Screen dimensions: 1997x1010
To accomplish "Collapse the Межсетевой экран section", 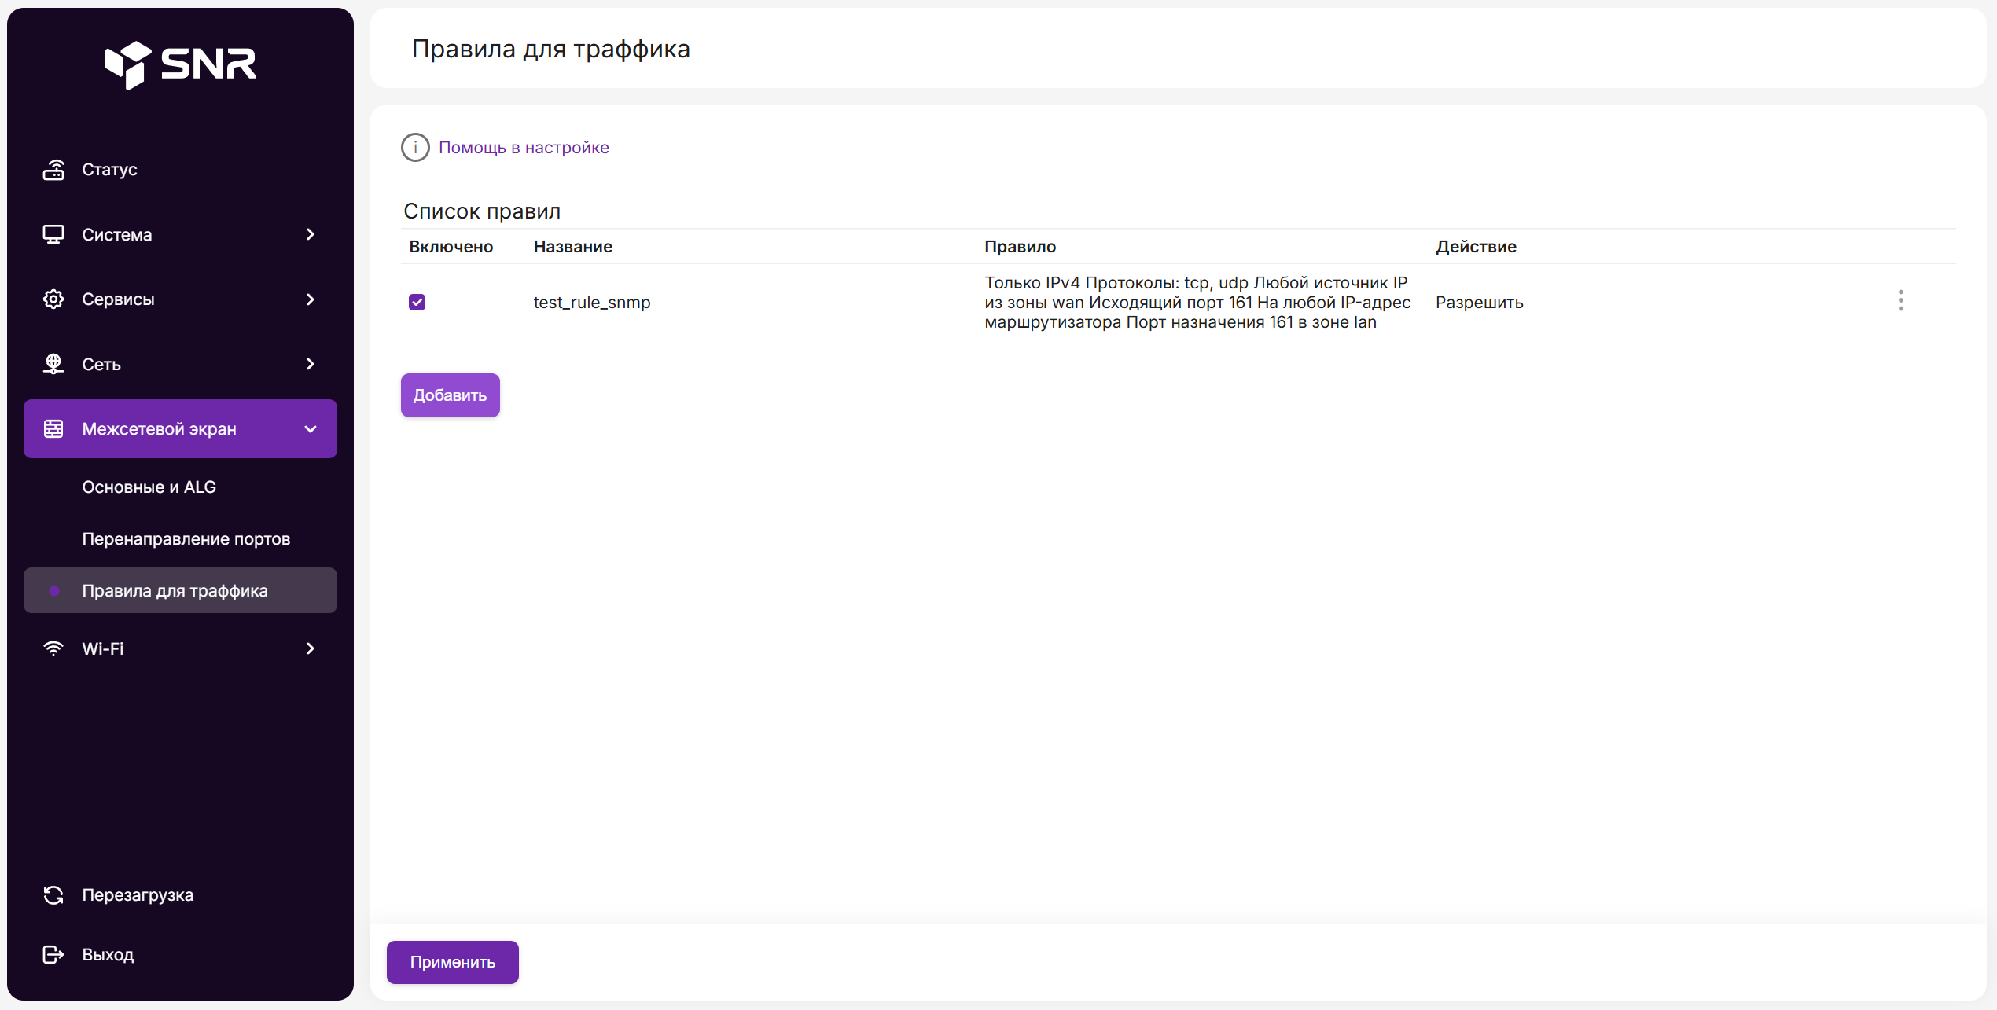I will 311,429.
